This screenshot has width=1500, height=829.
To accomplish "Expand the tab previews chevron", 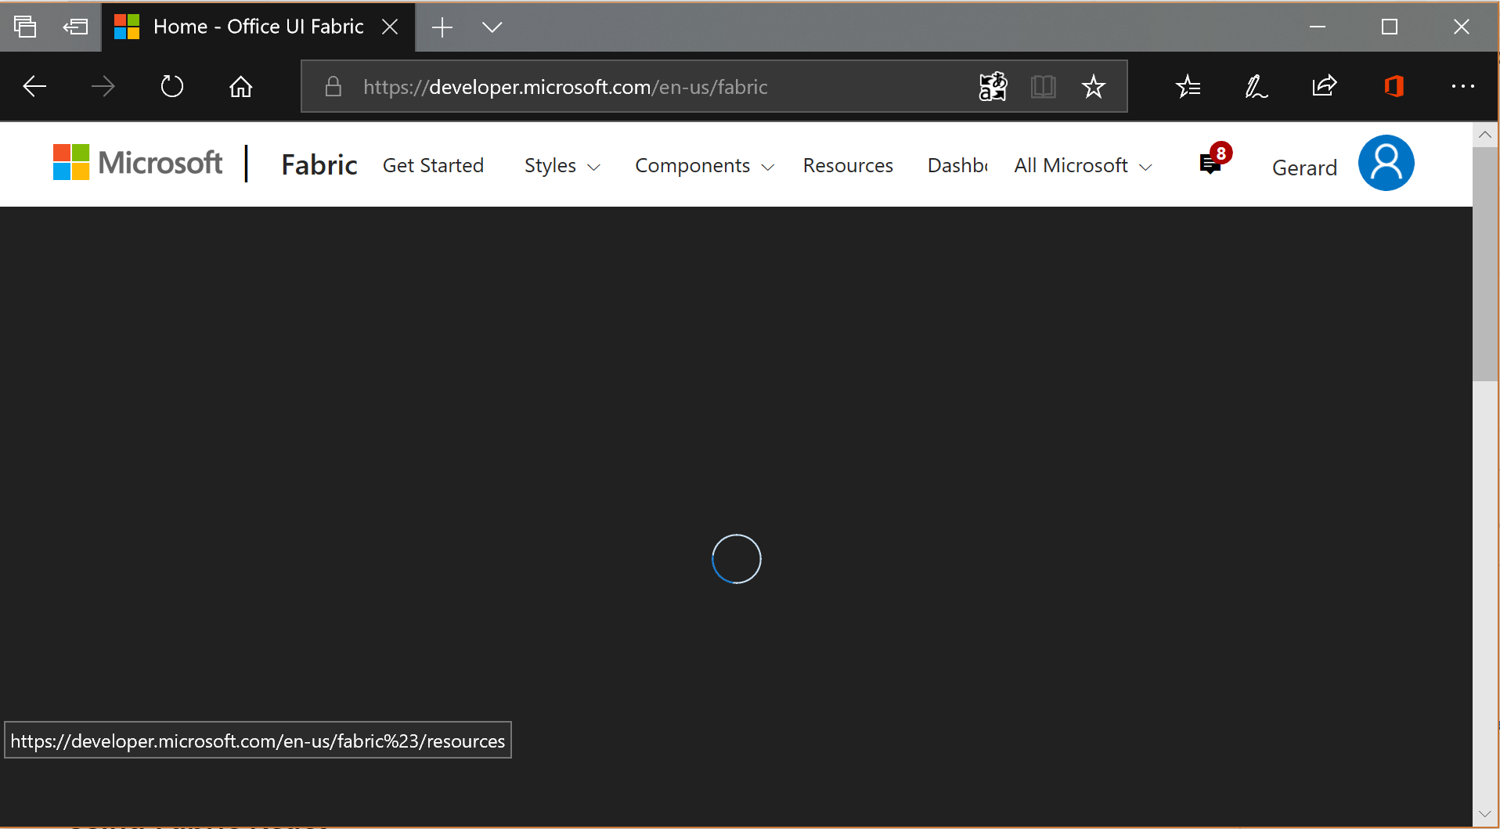I will coord(492,27).
